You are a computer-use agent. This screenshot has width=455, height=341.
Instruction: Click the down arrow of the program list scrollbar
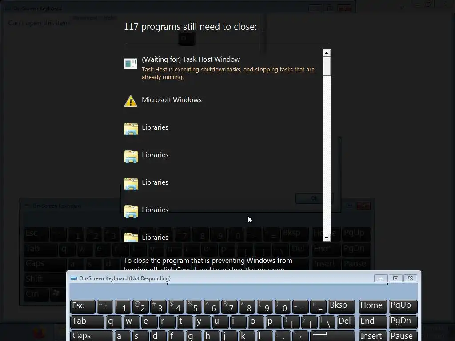click(x=327, y=238)
